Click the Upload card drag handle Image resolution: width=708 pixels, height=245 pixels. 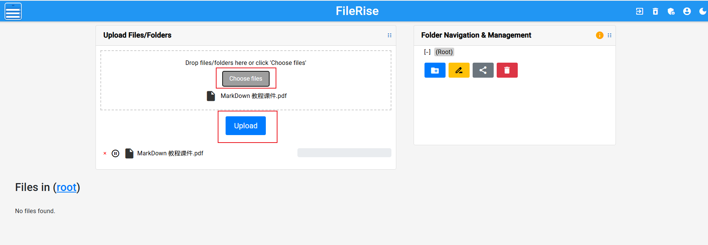click(390, 35)
